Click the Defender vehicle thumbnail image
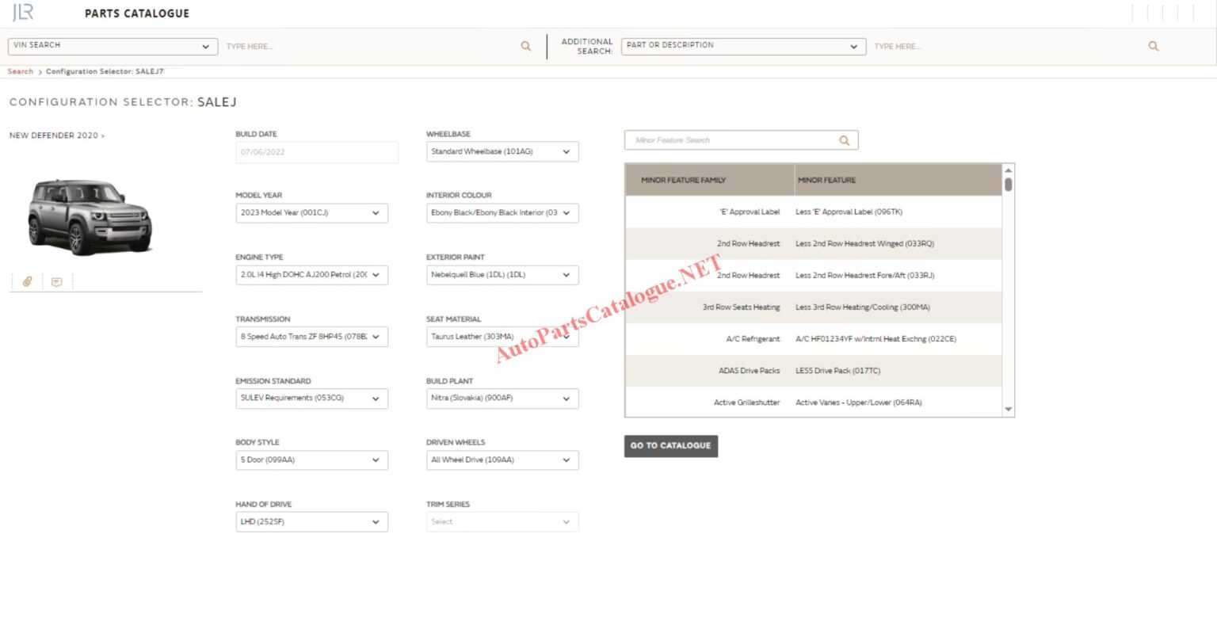This screenshot has width=1217, height=618. click(90, 216)
